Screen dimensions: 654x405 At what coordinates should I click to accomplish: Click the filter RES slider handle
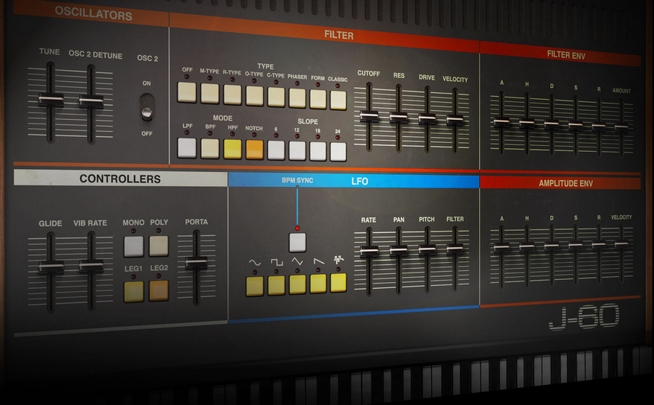[x=399, y=118]
